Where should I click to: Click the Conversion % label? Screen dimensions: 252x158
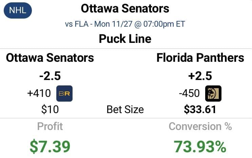click(200, 127)
